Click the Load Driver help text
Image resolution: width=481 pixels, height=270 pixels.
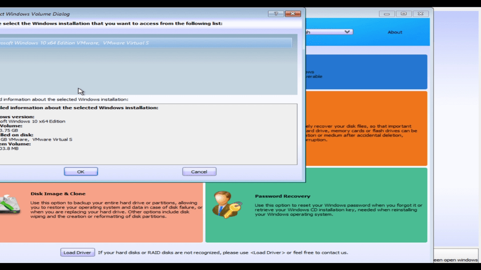[x=223, y=252]
